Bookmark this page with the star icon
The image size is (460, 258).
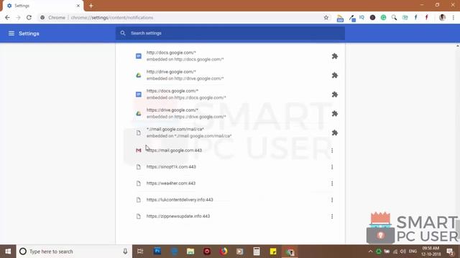click(326, 17)
